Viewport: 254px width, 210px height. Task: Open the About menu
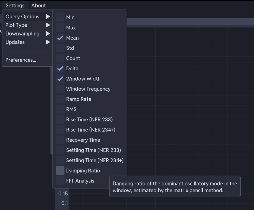(x=38, y=6)
